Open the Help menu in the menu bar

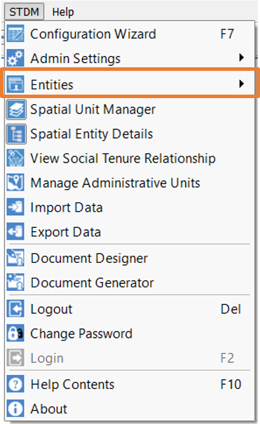(62, 12)
